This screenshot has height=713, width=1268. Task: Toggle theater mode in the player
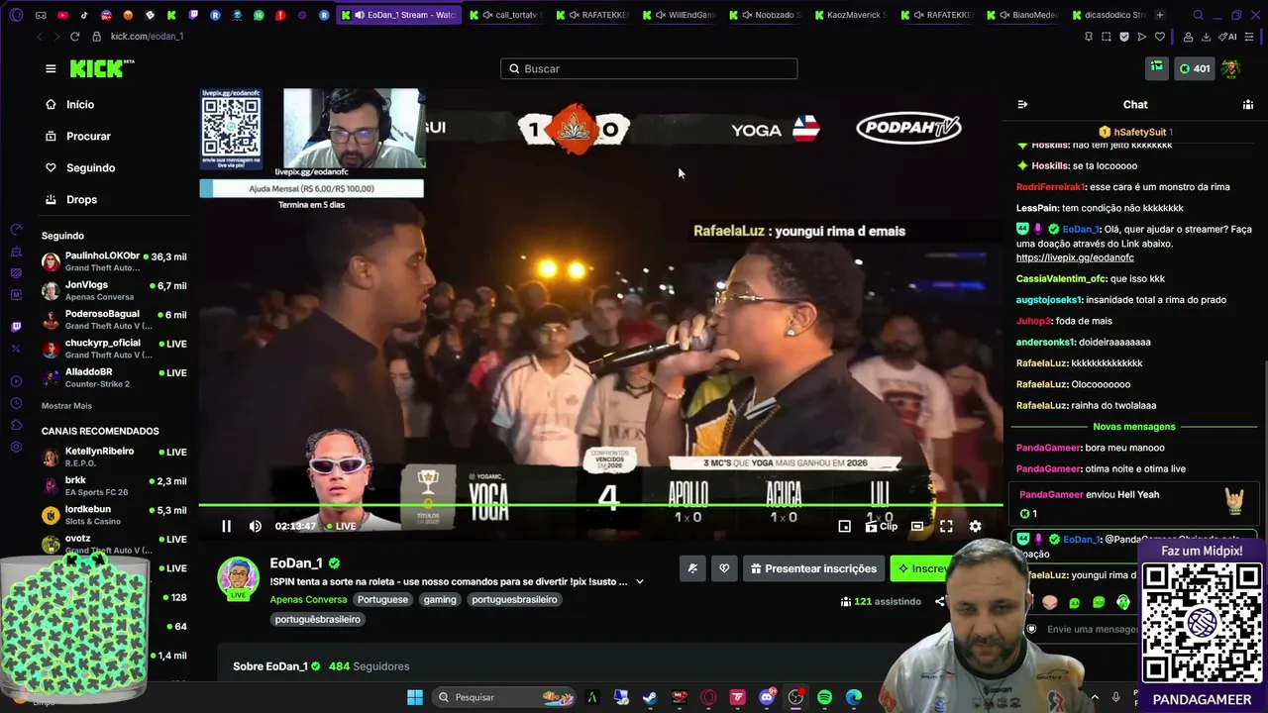pyautogui.click(x=917, y=526)
